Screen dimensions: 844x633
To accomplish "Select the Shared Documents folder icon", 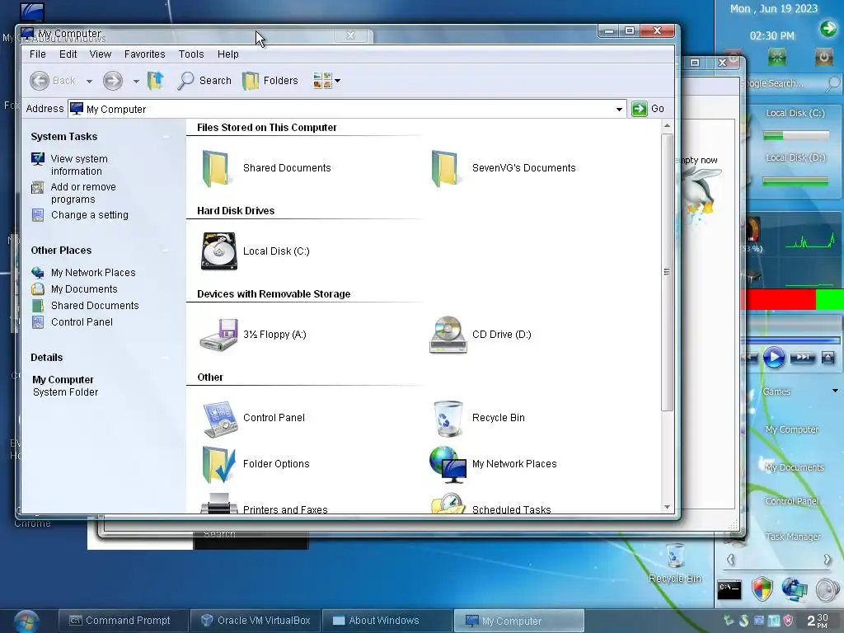I will (216, 168).
